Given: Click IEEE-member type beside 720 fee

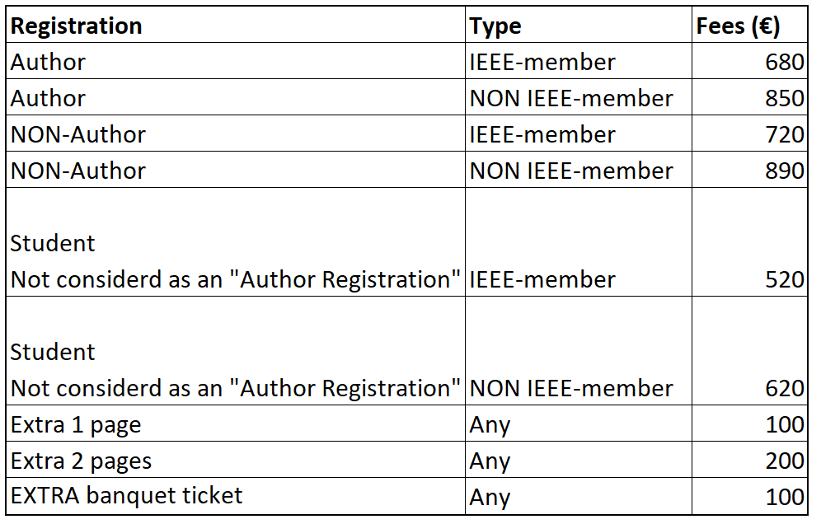Looking at the screenshot, I should 579,133.
